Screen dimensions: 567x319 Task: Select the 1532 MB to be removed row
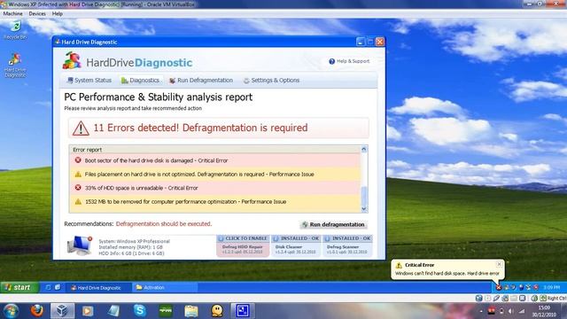tap(215, 201)
